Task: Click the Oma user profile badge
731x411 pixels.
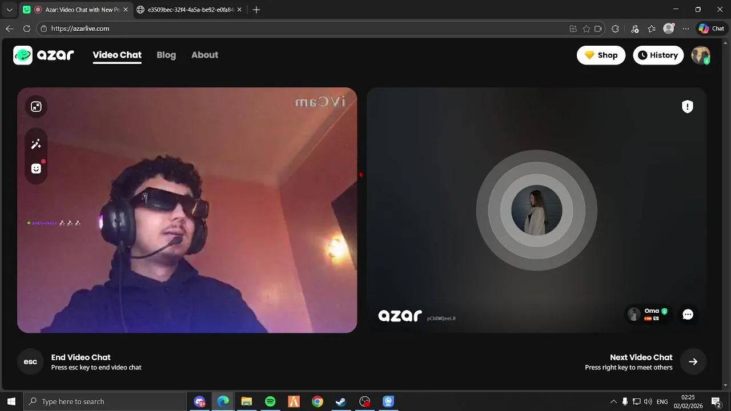Action: [x=648, y=315]
